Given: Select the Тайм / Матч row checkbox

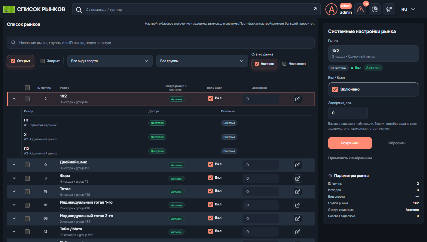Looking at the screenshot, I should (27, 232).
